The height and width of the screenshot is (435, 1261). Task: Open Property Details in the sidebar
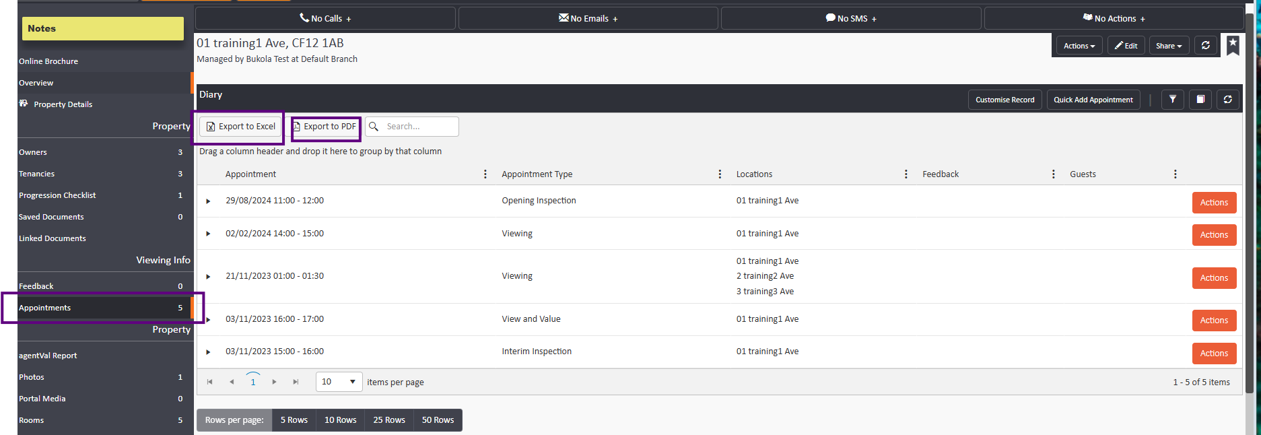pyautogui.click(x=63, y=104)
